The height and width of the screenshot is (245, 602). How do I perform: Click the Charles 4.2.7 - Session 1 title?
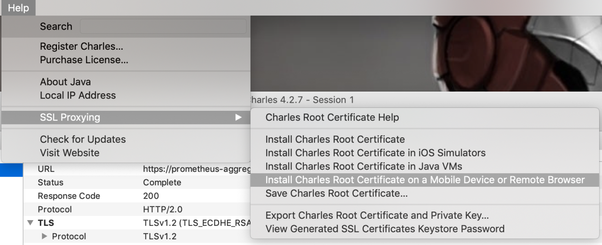click(x=301, y=100)
